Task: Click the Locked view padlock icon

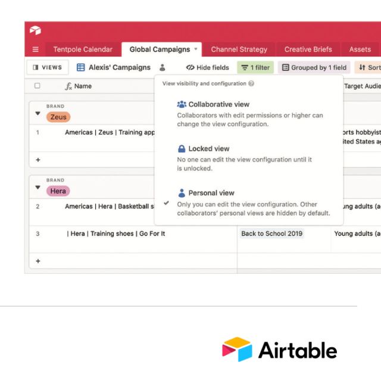Action: coord(182,149)
